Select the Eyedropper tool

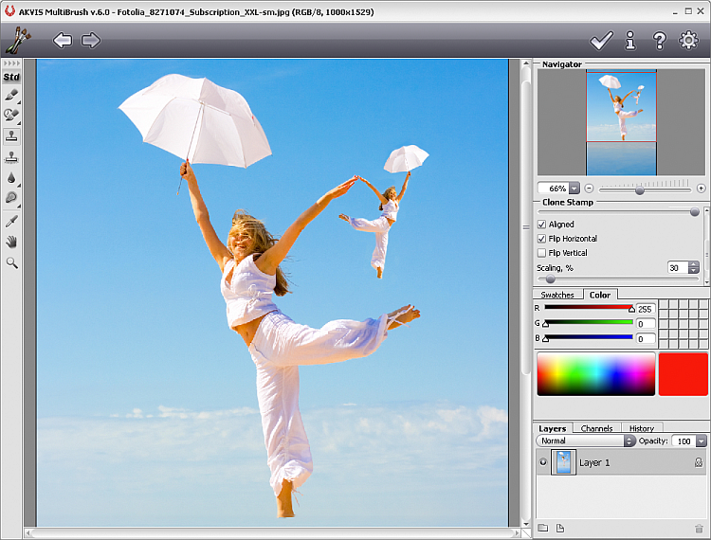point(11,220)
